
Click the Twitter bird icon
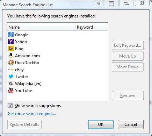(x=11, y=76)
